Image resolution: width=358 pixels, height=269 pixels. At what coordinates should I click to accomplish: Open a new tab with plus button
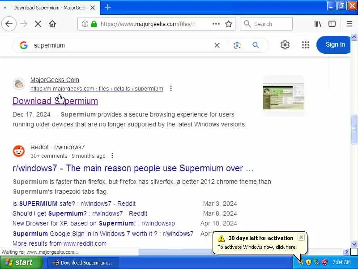(x=108, y=7)
